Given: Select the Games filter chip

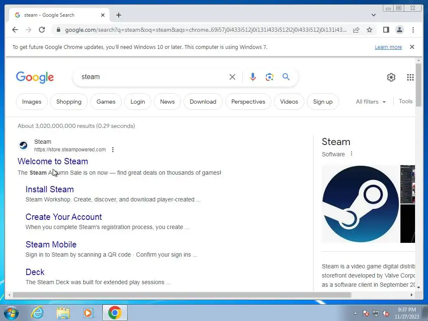Looking at the screenshot, I should [106, 102].
